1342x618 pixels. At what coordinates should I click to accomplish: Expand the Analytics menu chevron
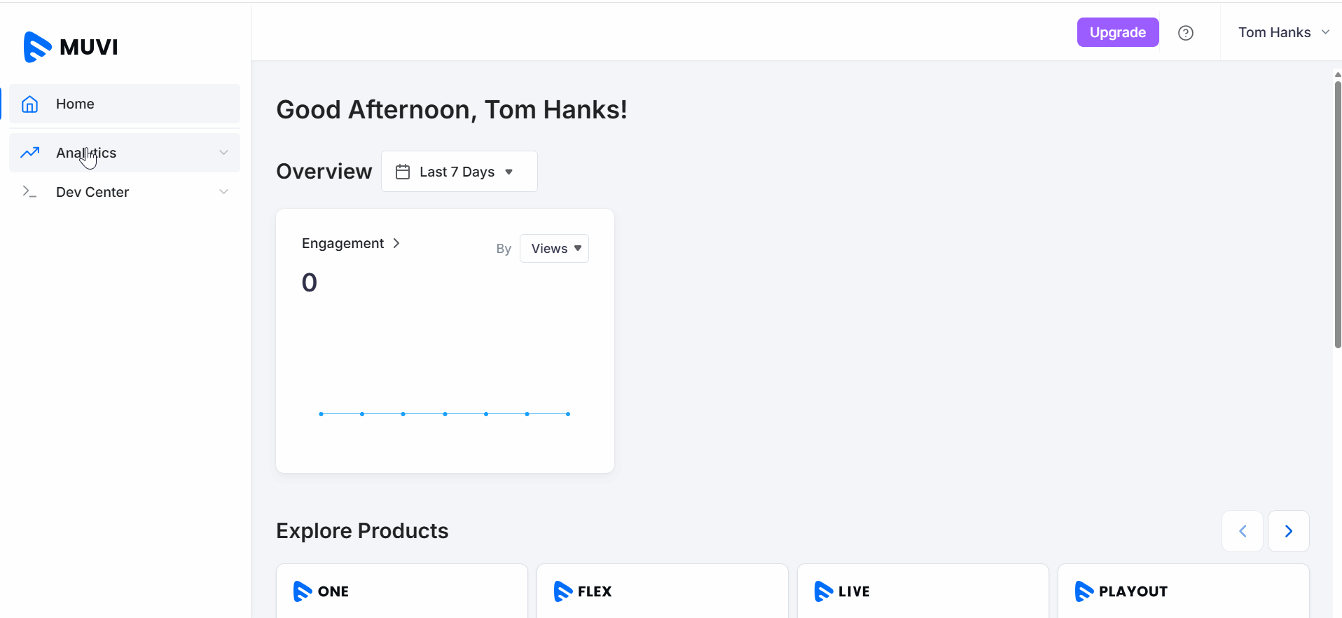click(223, 153)
